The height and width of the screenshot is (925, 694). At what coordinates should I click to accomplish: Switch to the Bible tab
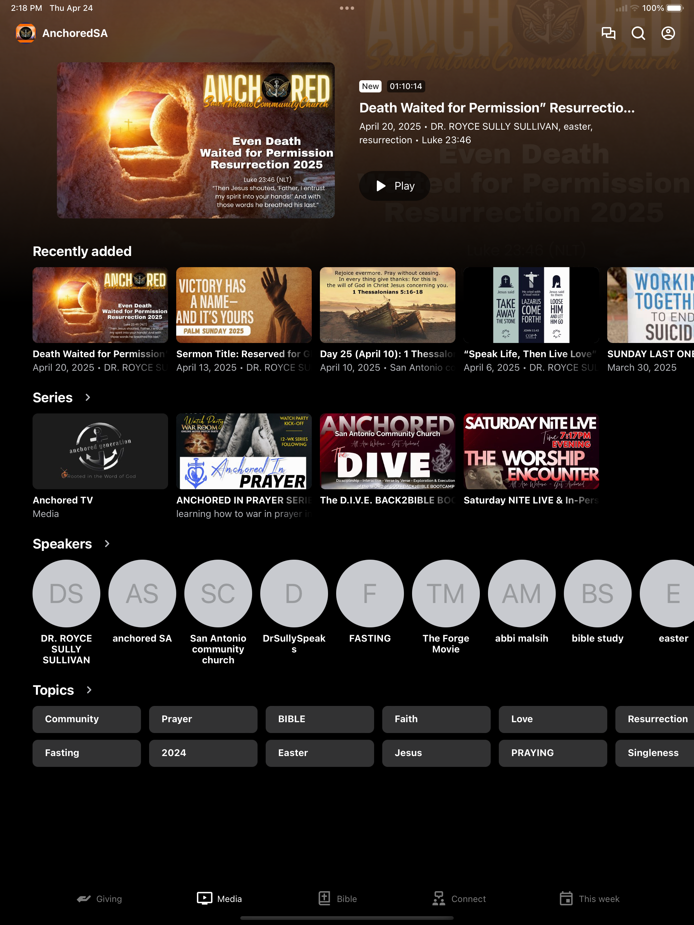[x=338, y=899]
